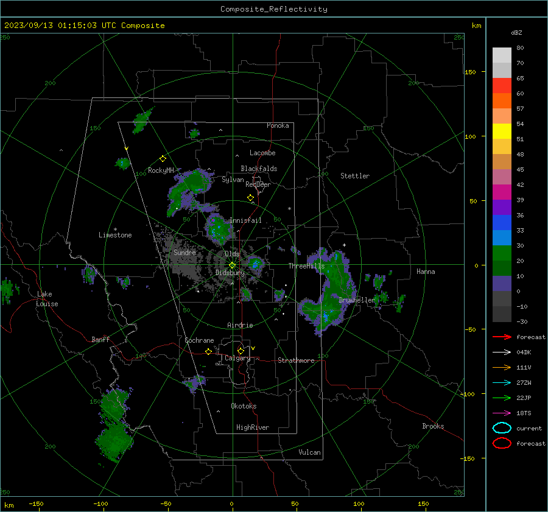Select the magenta dBZ swatch in legend
The image size is (548, 512).
(502, 192)
